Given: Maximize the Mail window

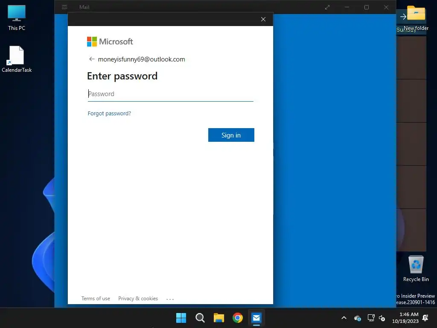Looking at the screenshot, I should (x=367, y=7).
